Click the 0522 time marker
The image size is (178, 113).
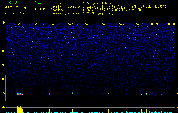point(36,24)
